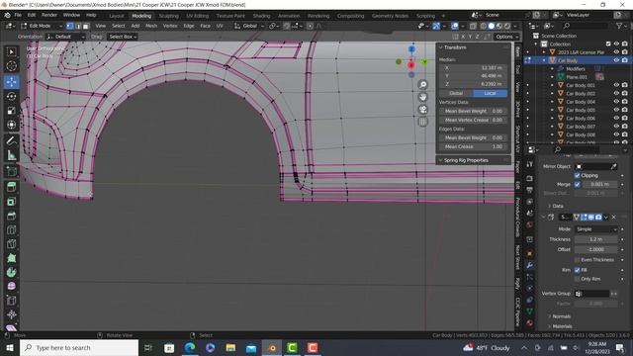
Task: Select the Smooth tool
Action: tap(11, 286)
